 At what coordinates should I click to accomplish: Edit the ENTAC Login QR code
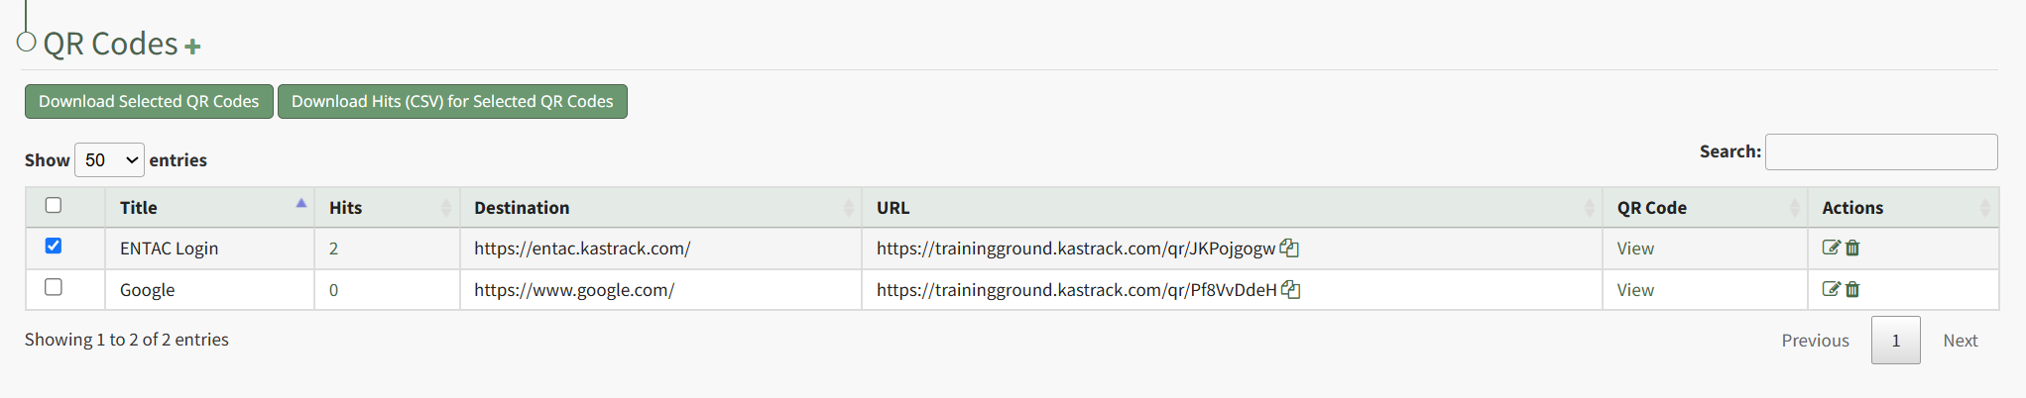tap(1831, 248)
